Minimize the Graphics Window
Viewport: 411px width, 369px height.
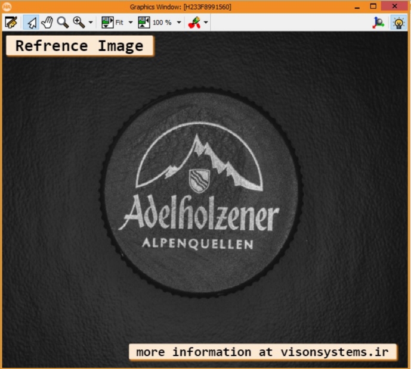pyautogui.click(x=357, y=7)
